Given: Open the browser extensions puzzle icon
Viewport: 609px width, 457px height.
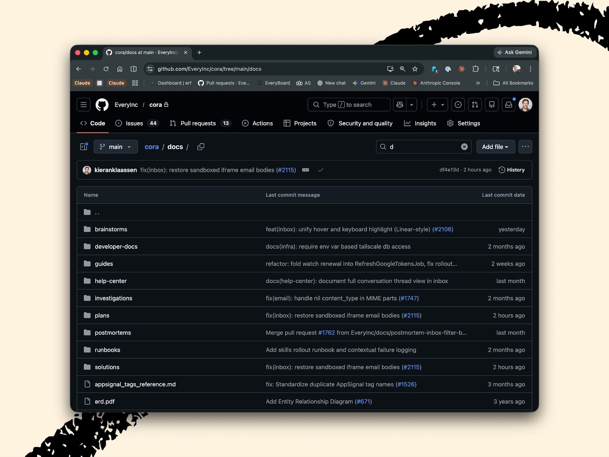Looking at the screenshot, I should tap(475, 69).
